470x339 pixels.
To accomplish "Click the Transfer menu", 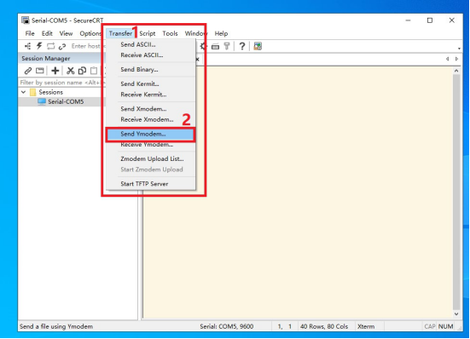I will pyautogui.click(x=120, y=33).
